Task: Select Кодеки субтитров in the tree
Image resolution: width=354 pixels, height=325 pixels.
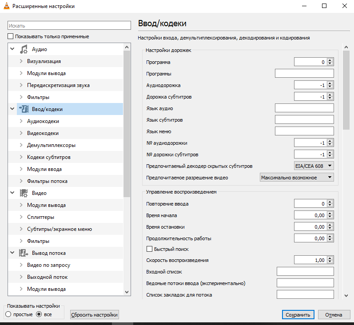Action: [48, 157]
